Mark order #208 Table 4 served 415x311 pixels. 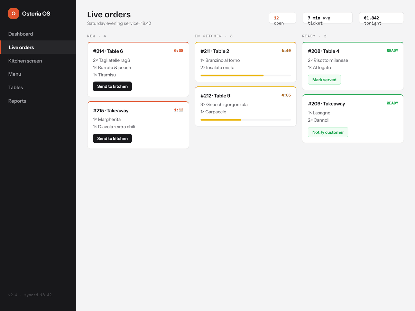pyautogui.click(x=324, y=80)
